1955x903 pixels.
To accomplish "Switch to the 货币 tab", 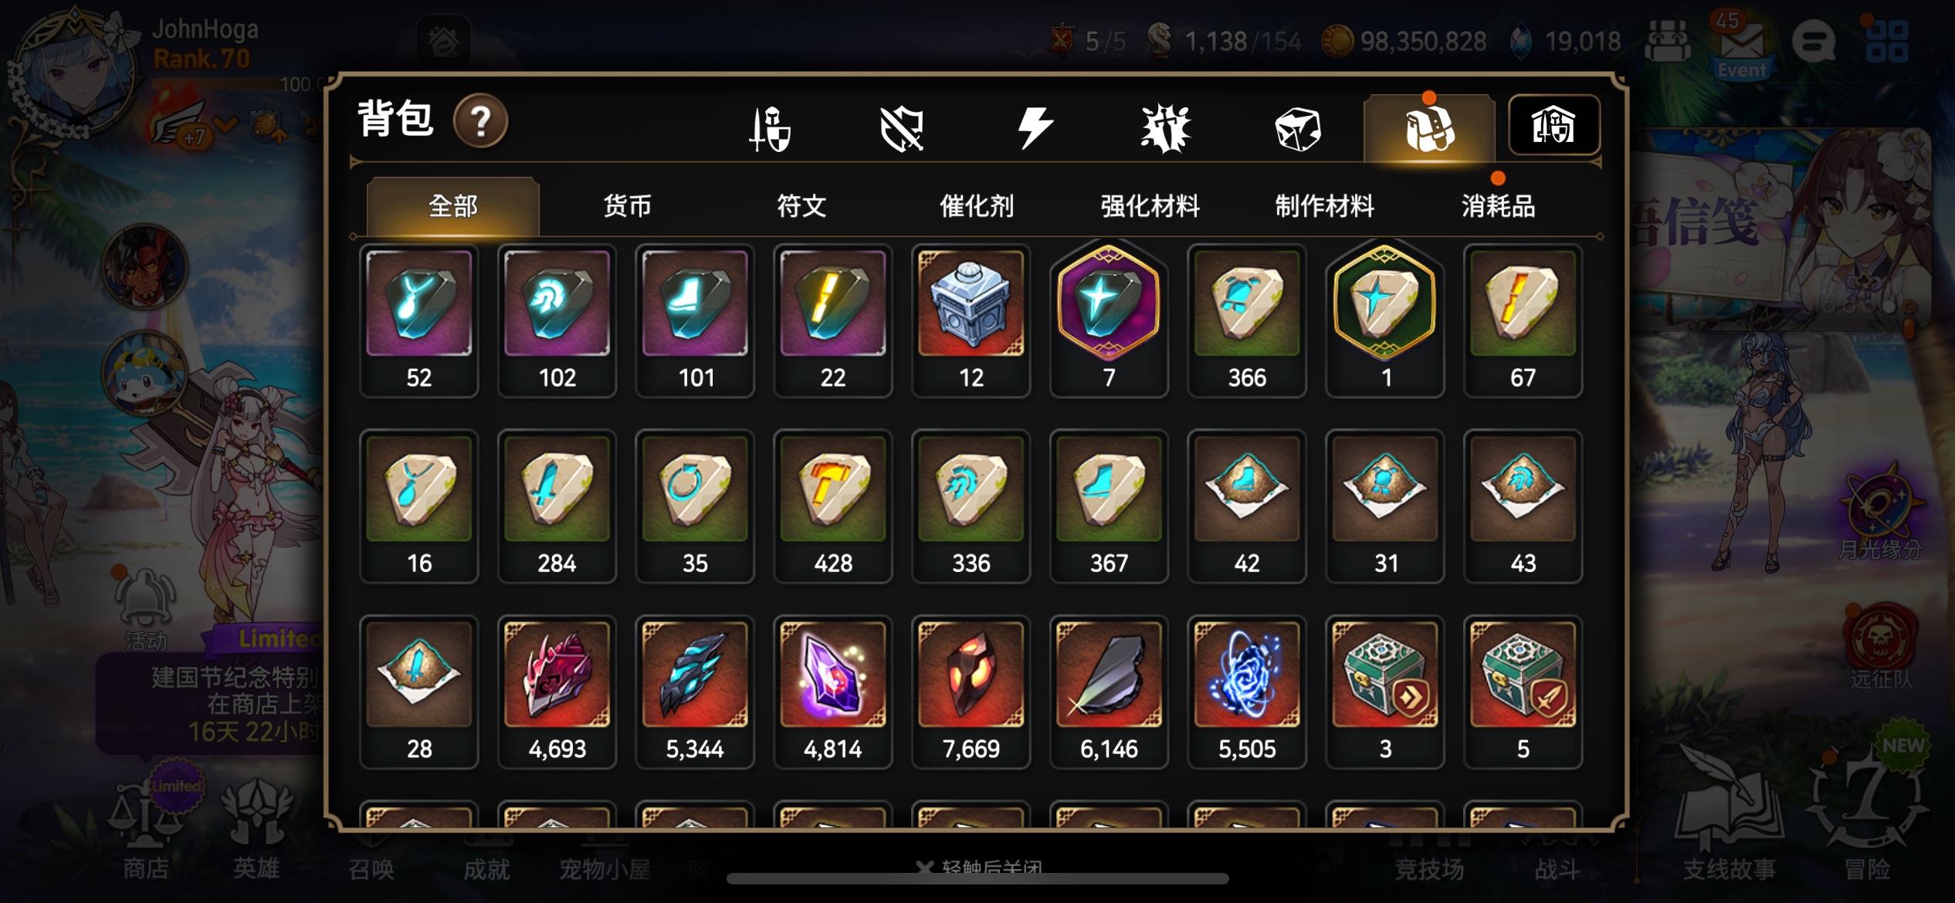I will coord(627,206).
